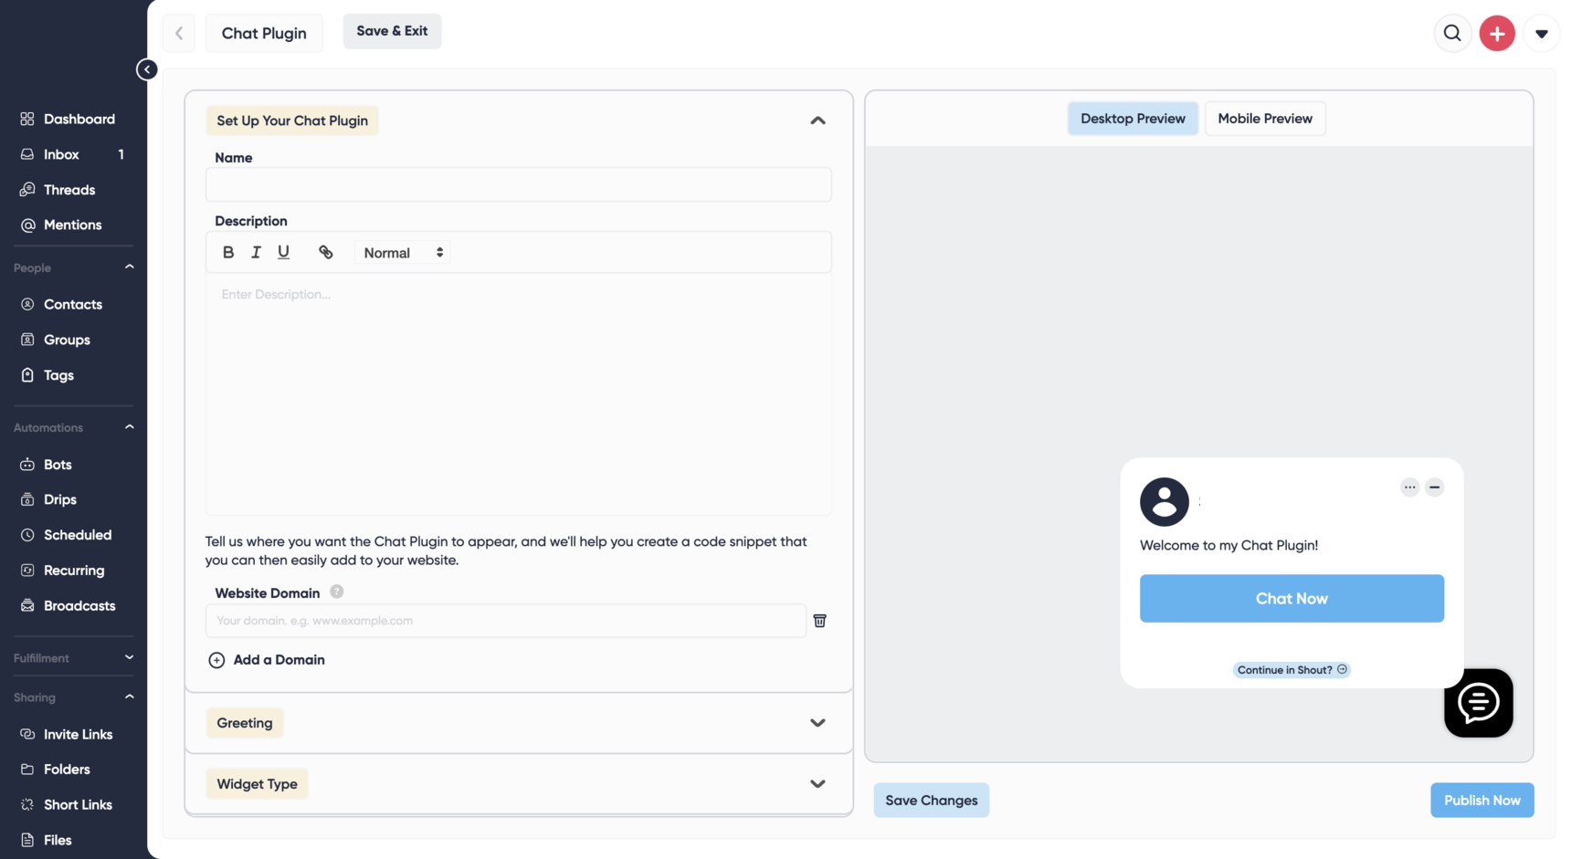Open the preview widget's three-dots menu
Image resolution: width=1571 pixels, height=859 pixels.
(1409, 487)
